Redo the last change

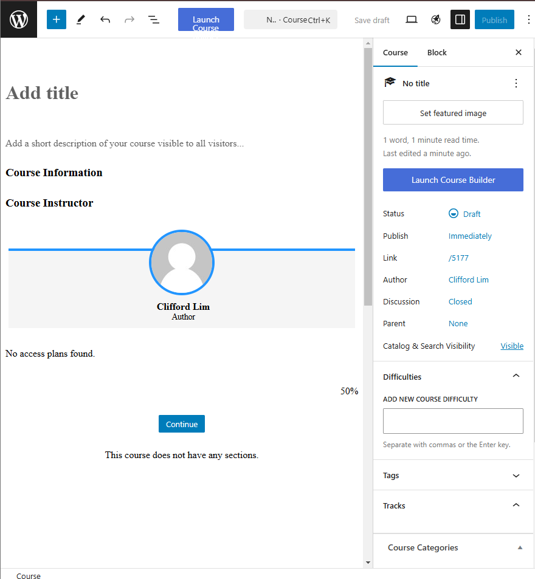pyautogui.click(x=129, y=19)
